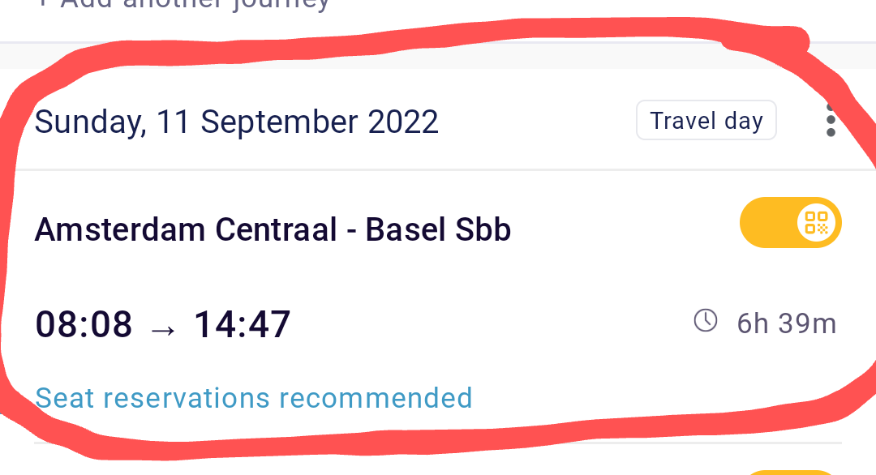The width and height of the screenshot is (876, 475).
Task: Tap the 14:47 arrival time
Action: [242, 324]
